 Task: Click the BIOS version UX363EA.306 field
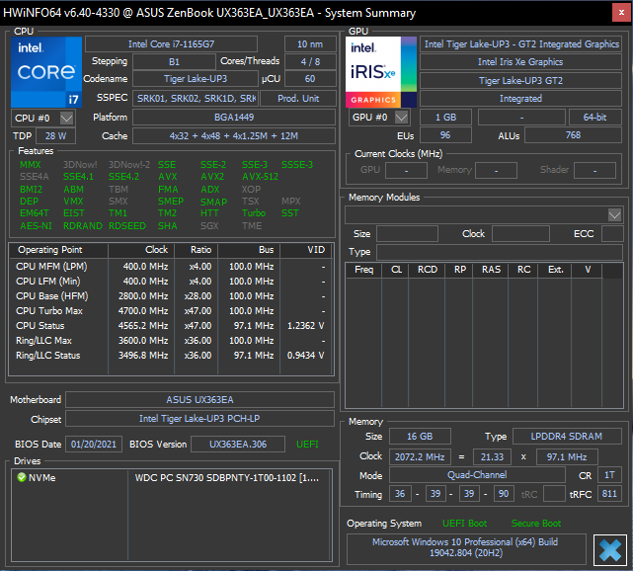(238, 445)
